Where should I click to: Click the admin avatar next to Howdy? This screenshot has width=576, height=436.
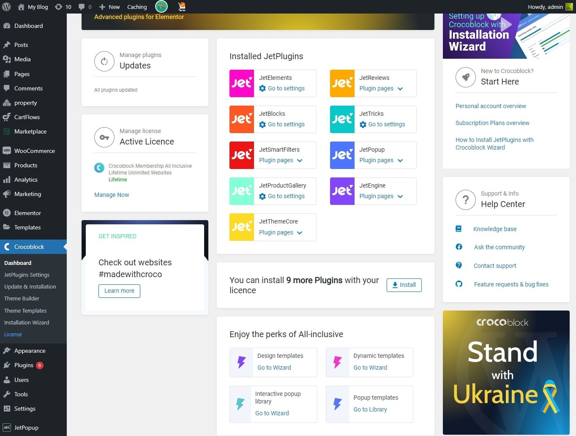pyautogui.click(x=569, y=7)
